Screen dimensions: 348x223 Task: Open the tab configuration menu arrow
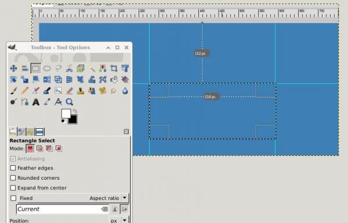point(126,132)
